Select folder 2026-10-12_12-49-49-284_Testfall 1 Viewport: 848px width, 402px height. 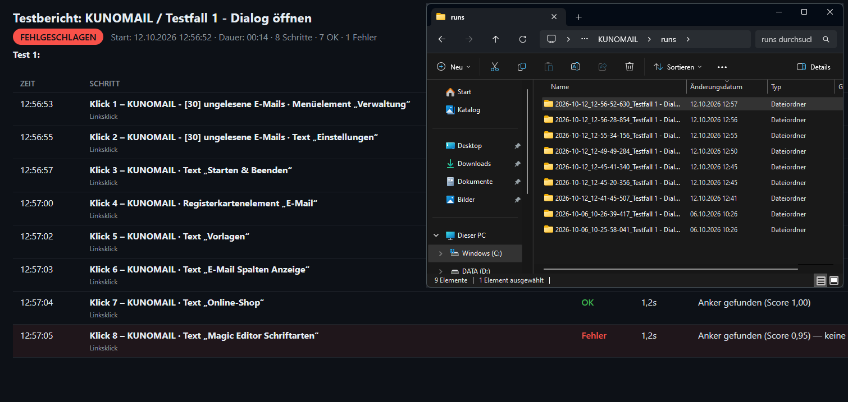tap(692, 151)
